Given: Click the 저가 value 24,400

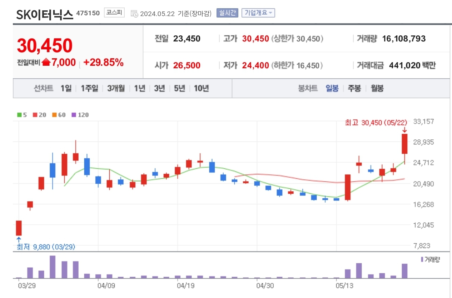Looking at the screenshot, I should (255, 65).
